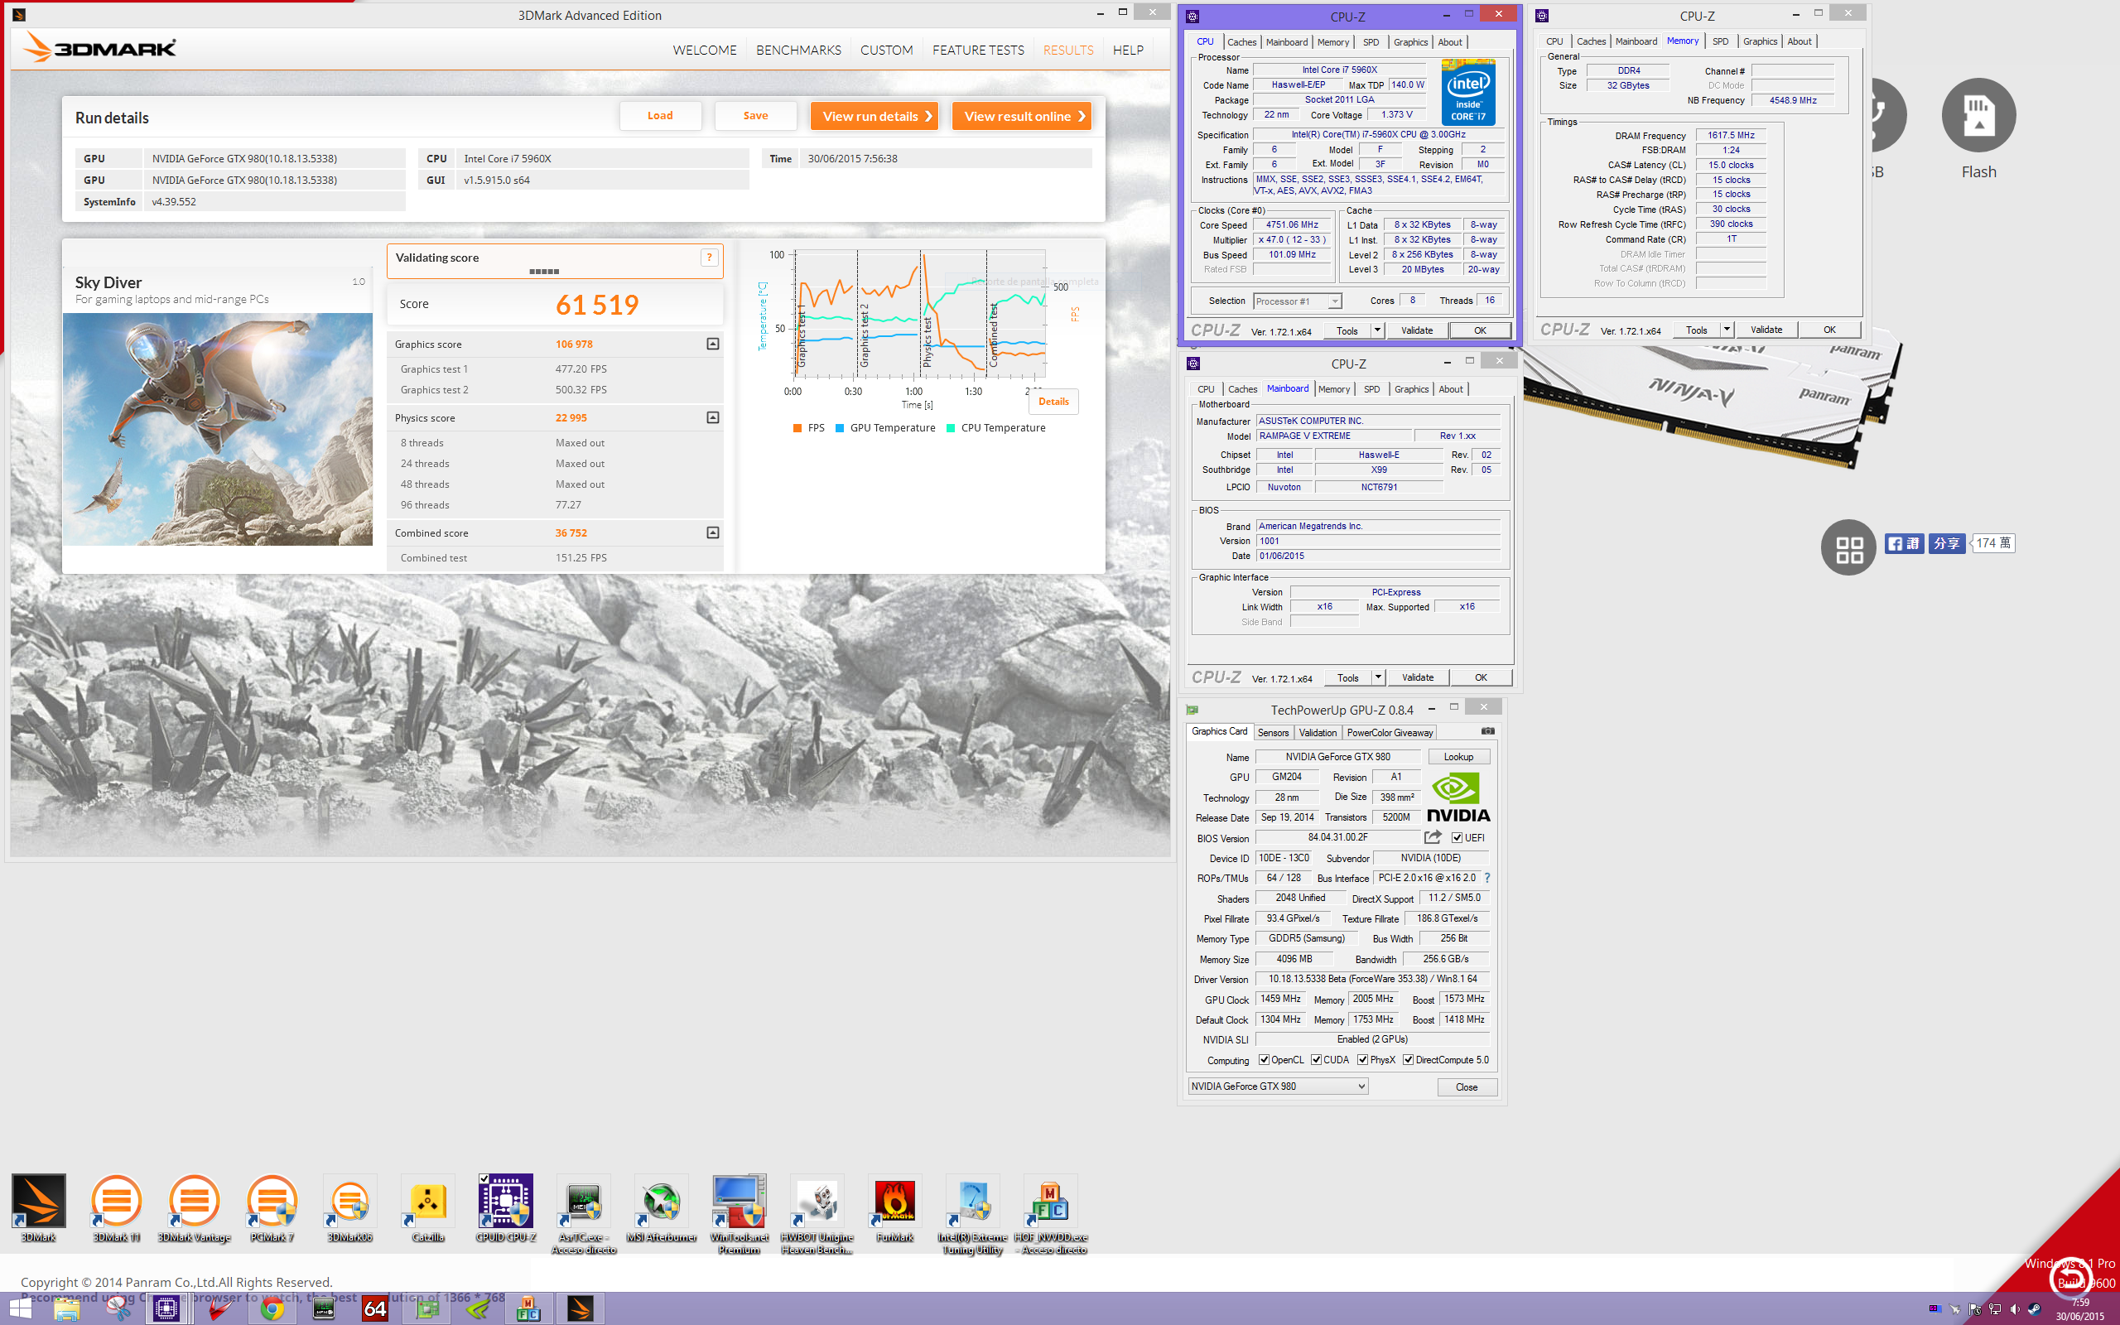Click the Load button in Run details
This screenshot has height=1325, width=2120.
point(661,116)
